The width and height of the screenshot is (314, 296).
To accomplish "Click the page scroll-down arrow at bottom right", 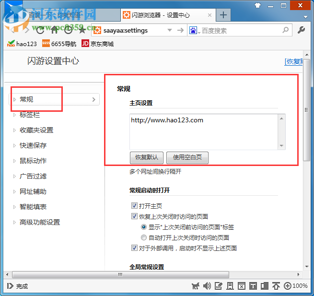I will coord(307,267).
